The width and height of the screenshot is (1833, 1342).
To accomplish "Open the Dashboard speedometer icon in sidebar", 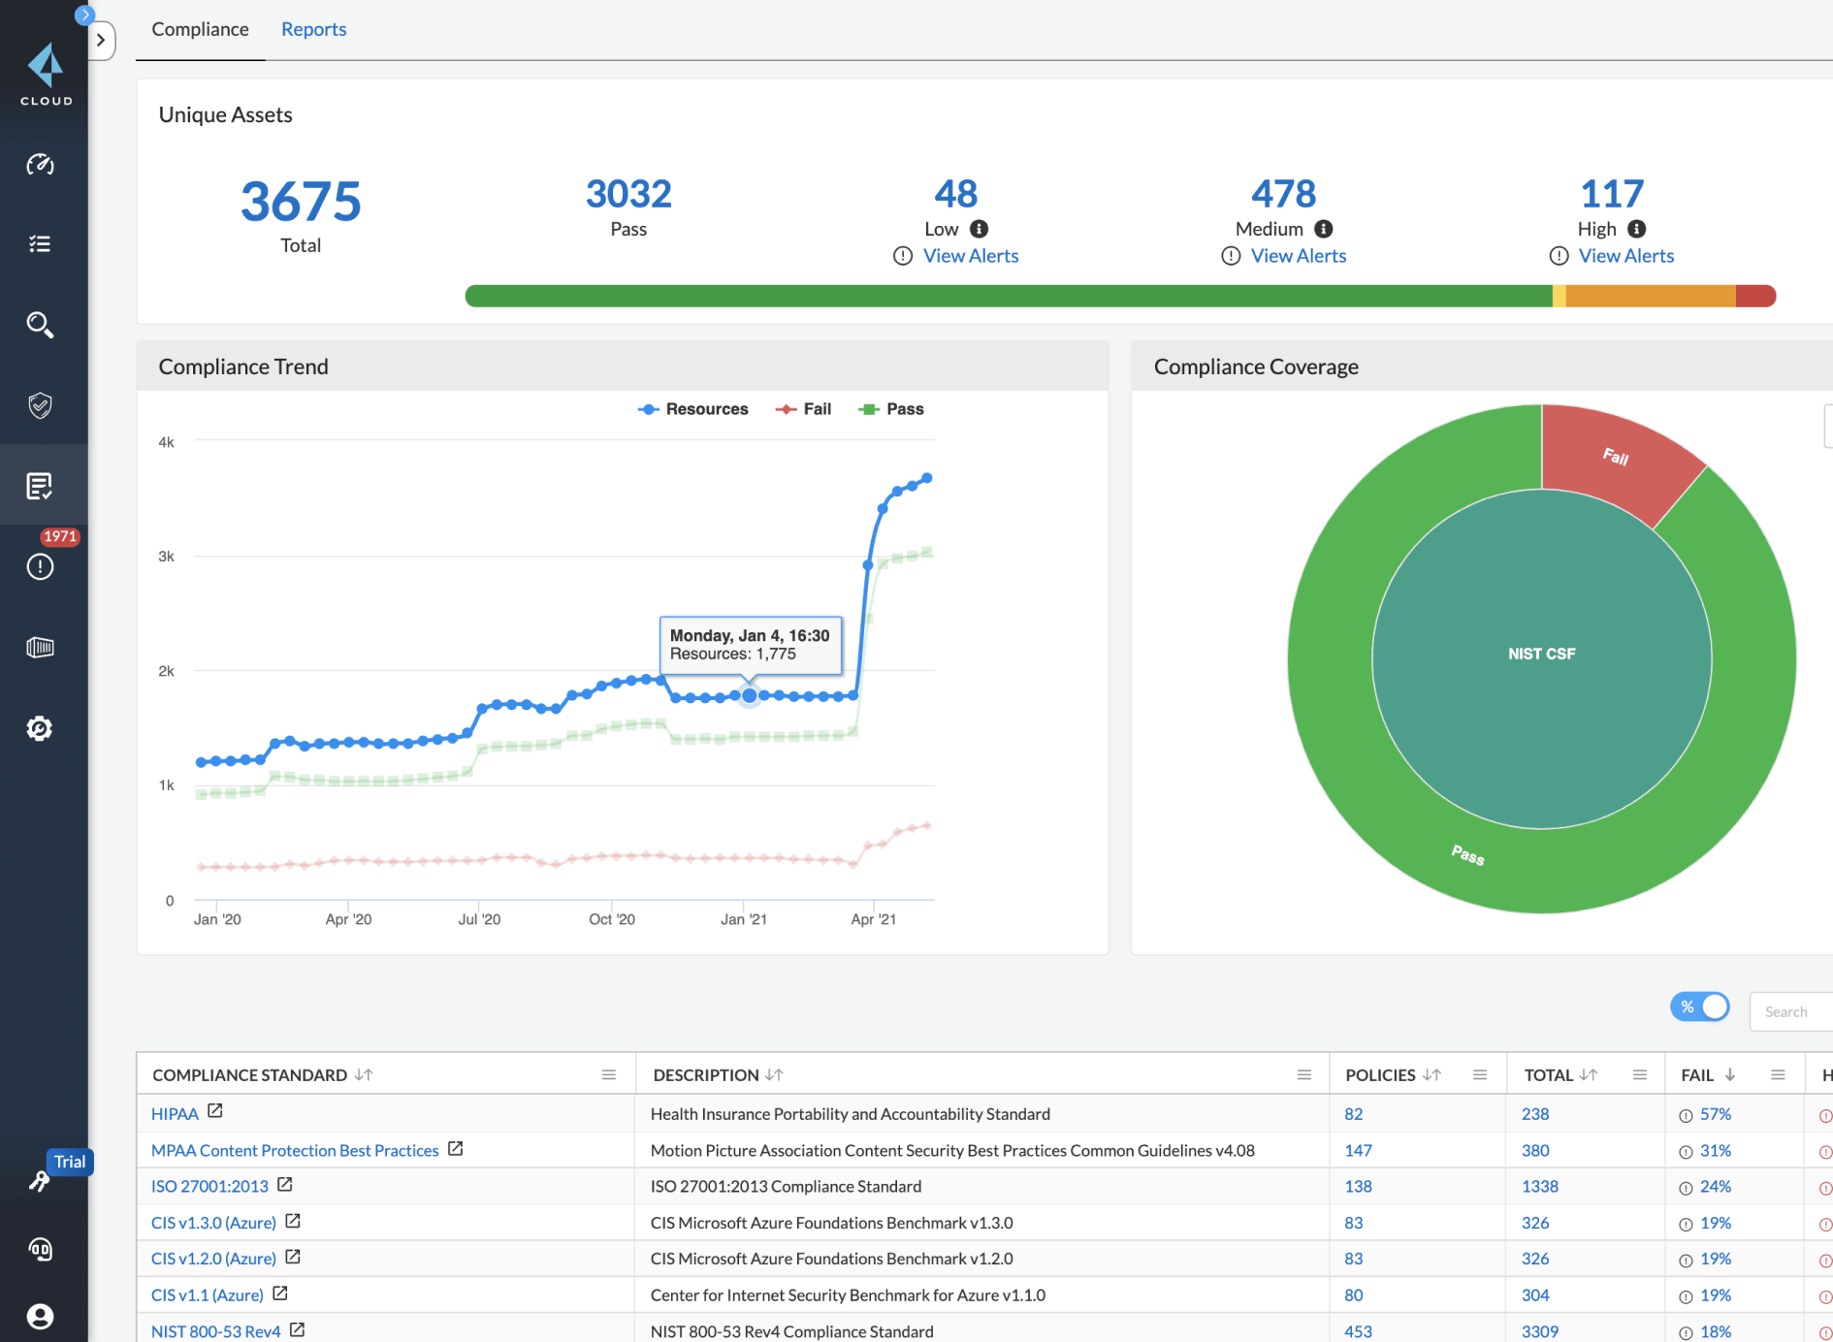I will tap(40, 165).
